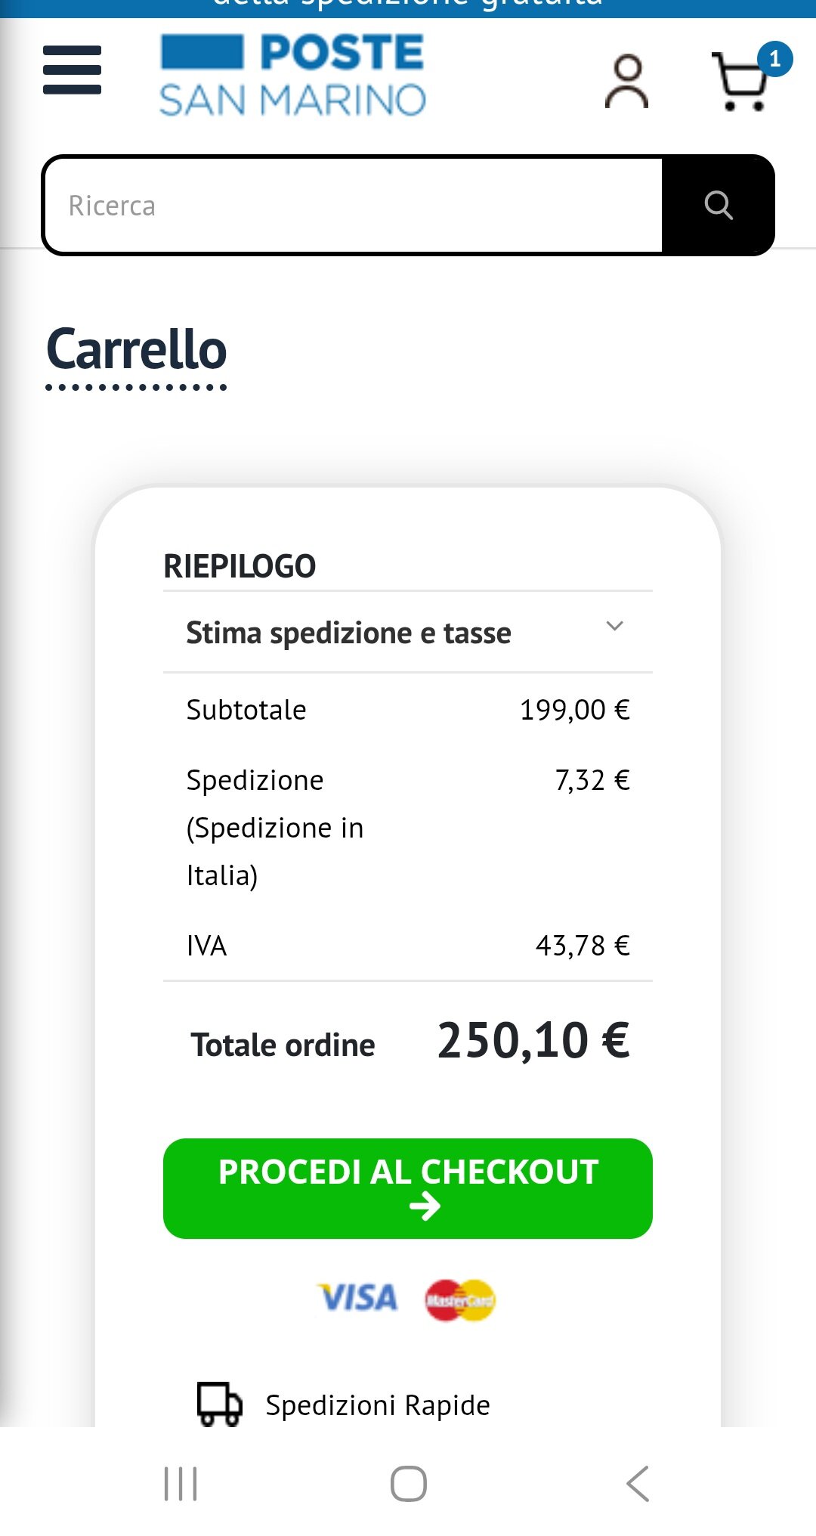816x1536 pixels.
Task: Tap the Android home button
Action: click(x=408, y=1483)
